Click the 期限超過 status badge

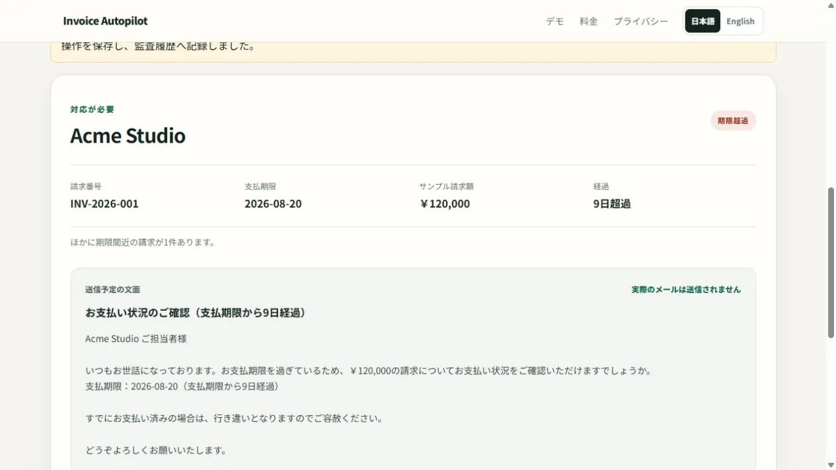(733, 121)
